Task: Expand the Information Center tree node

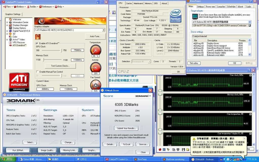Action: pyautogui.click(x=7, y=22)
